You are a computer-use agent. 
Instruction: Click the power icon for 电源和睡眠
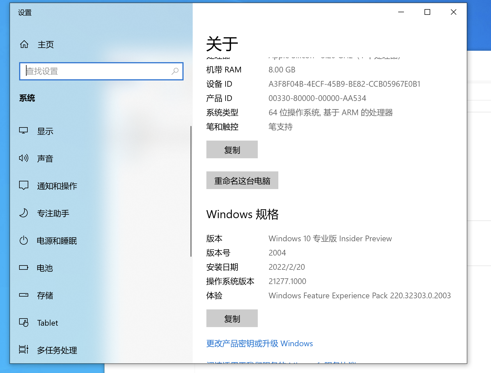(24, 240)
